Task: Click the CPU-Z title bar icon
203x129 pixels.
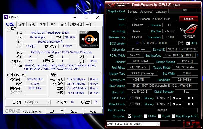Action: point(6,17)
